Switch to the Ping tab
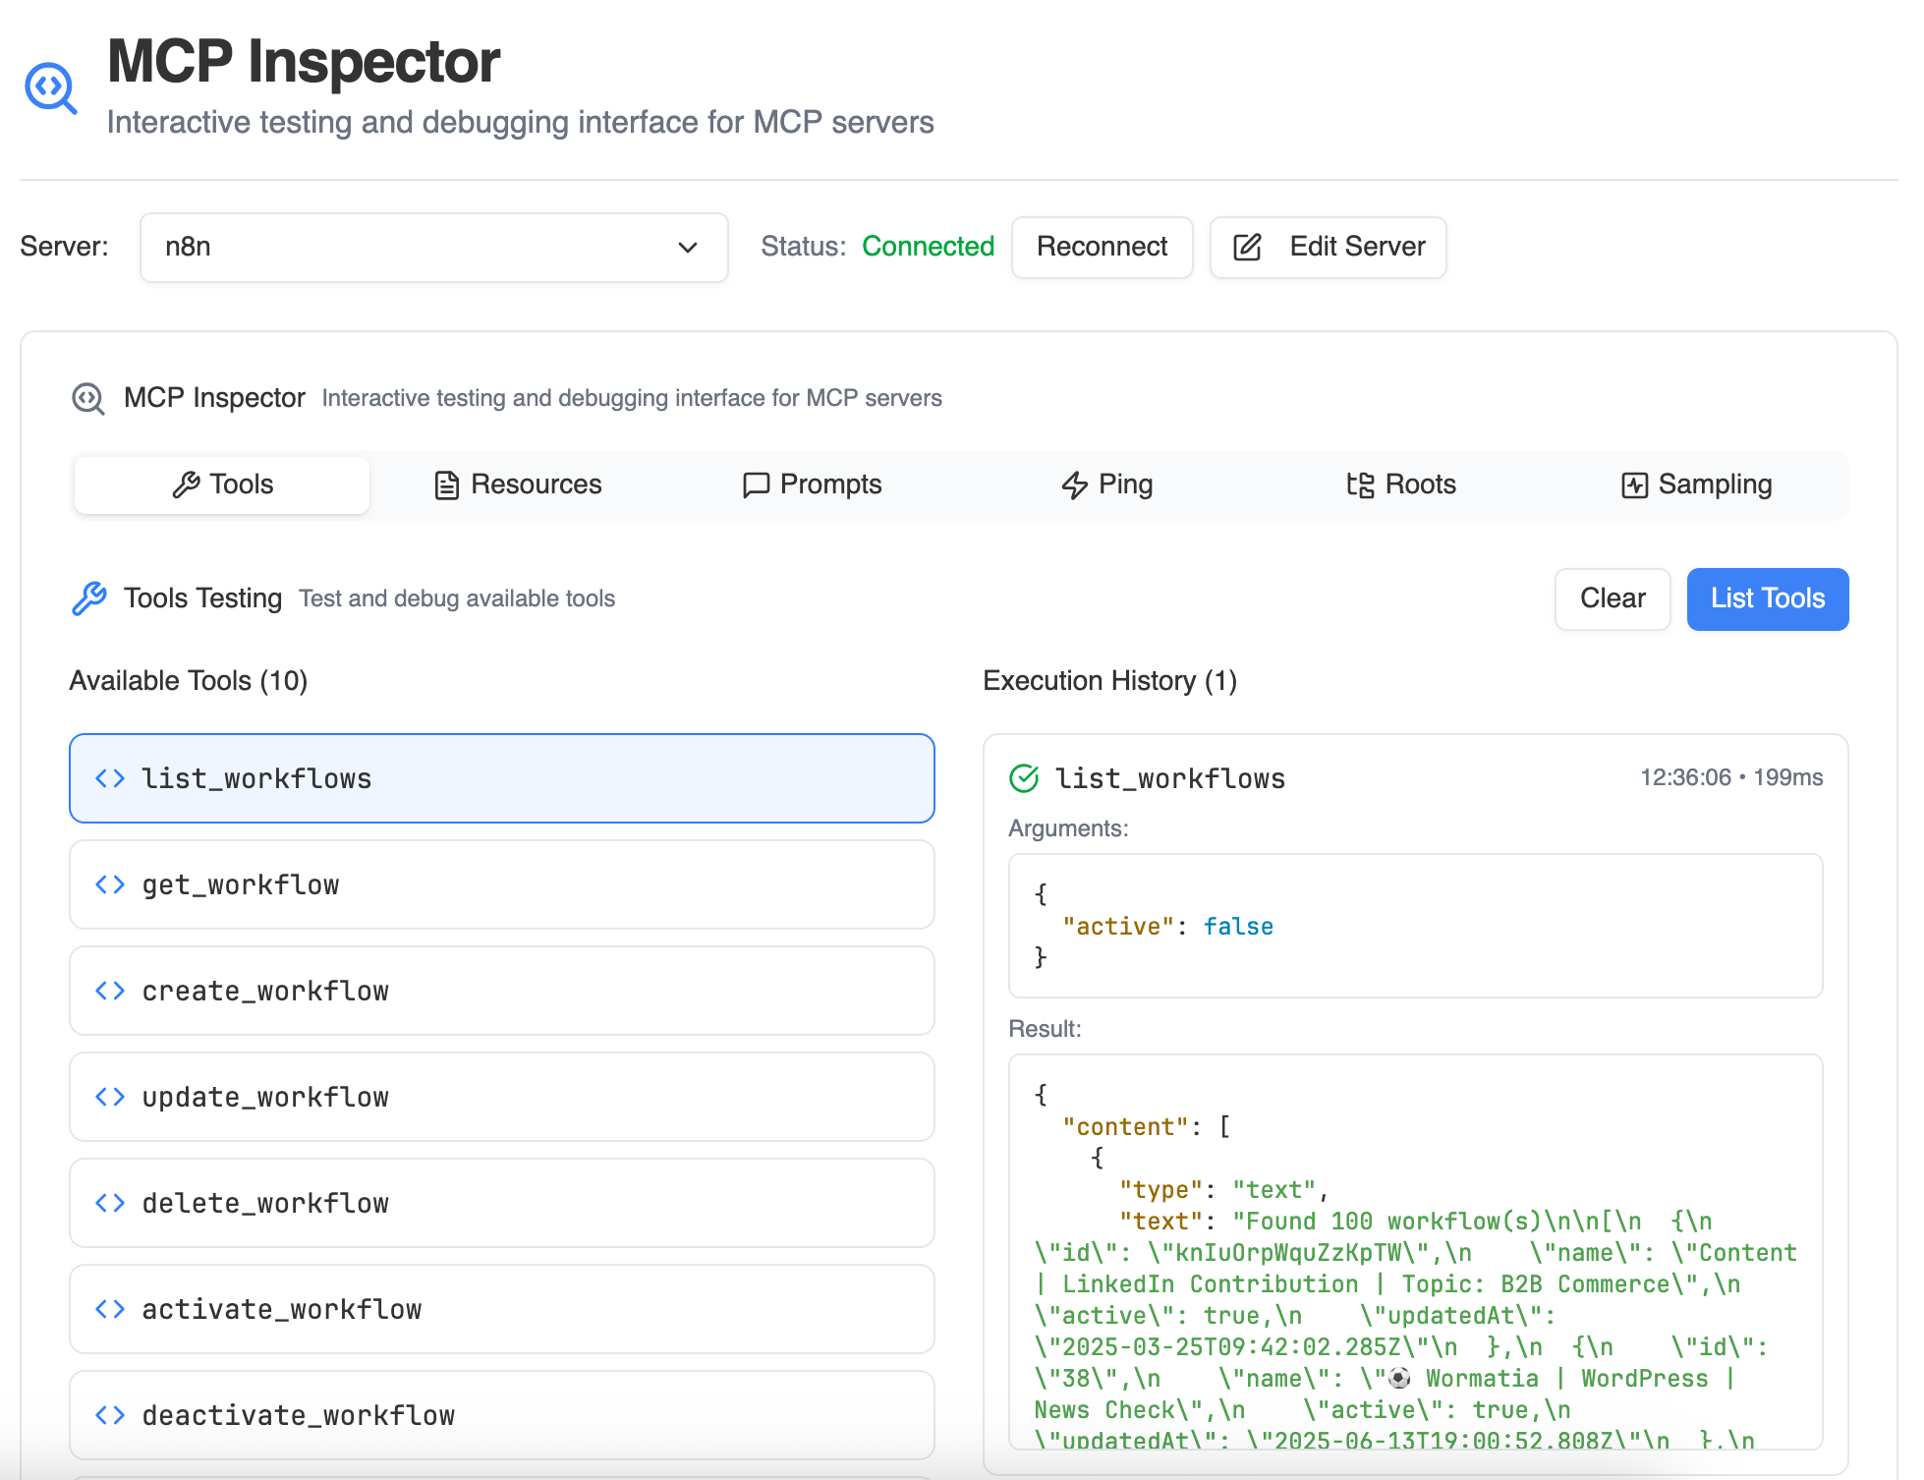Screen dimensions: 1924x1480 coord(1106,484)
